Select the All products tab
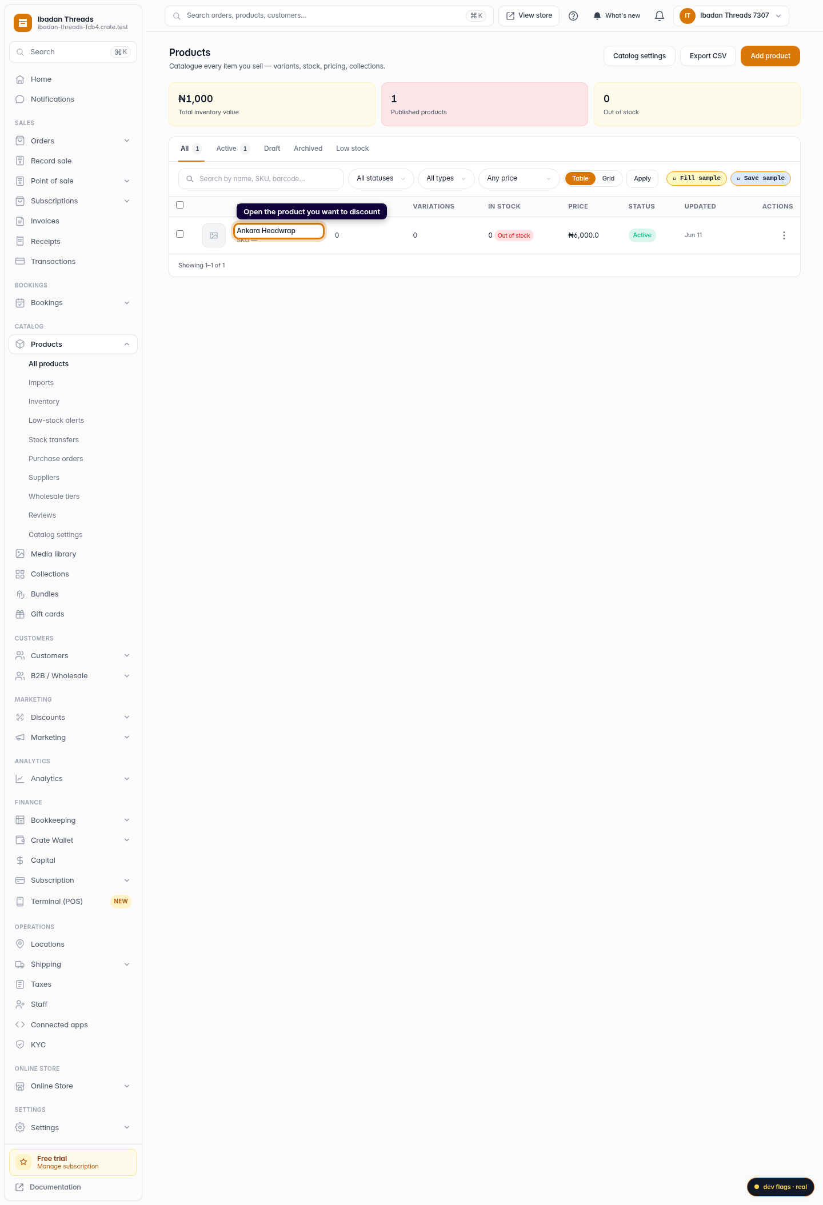The height and width of the screenshot is (1205, 823). (x=190, y=149)
